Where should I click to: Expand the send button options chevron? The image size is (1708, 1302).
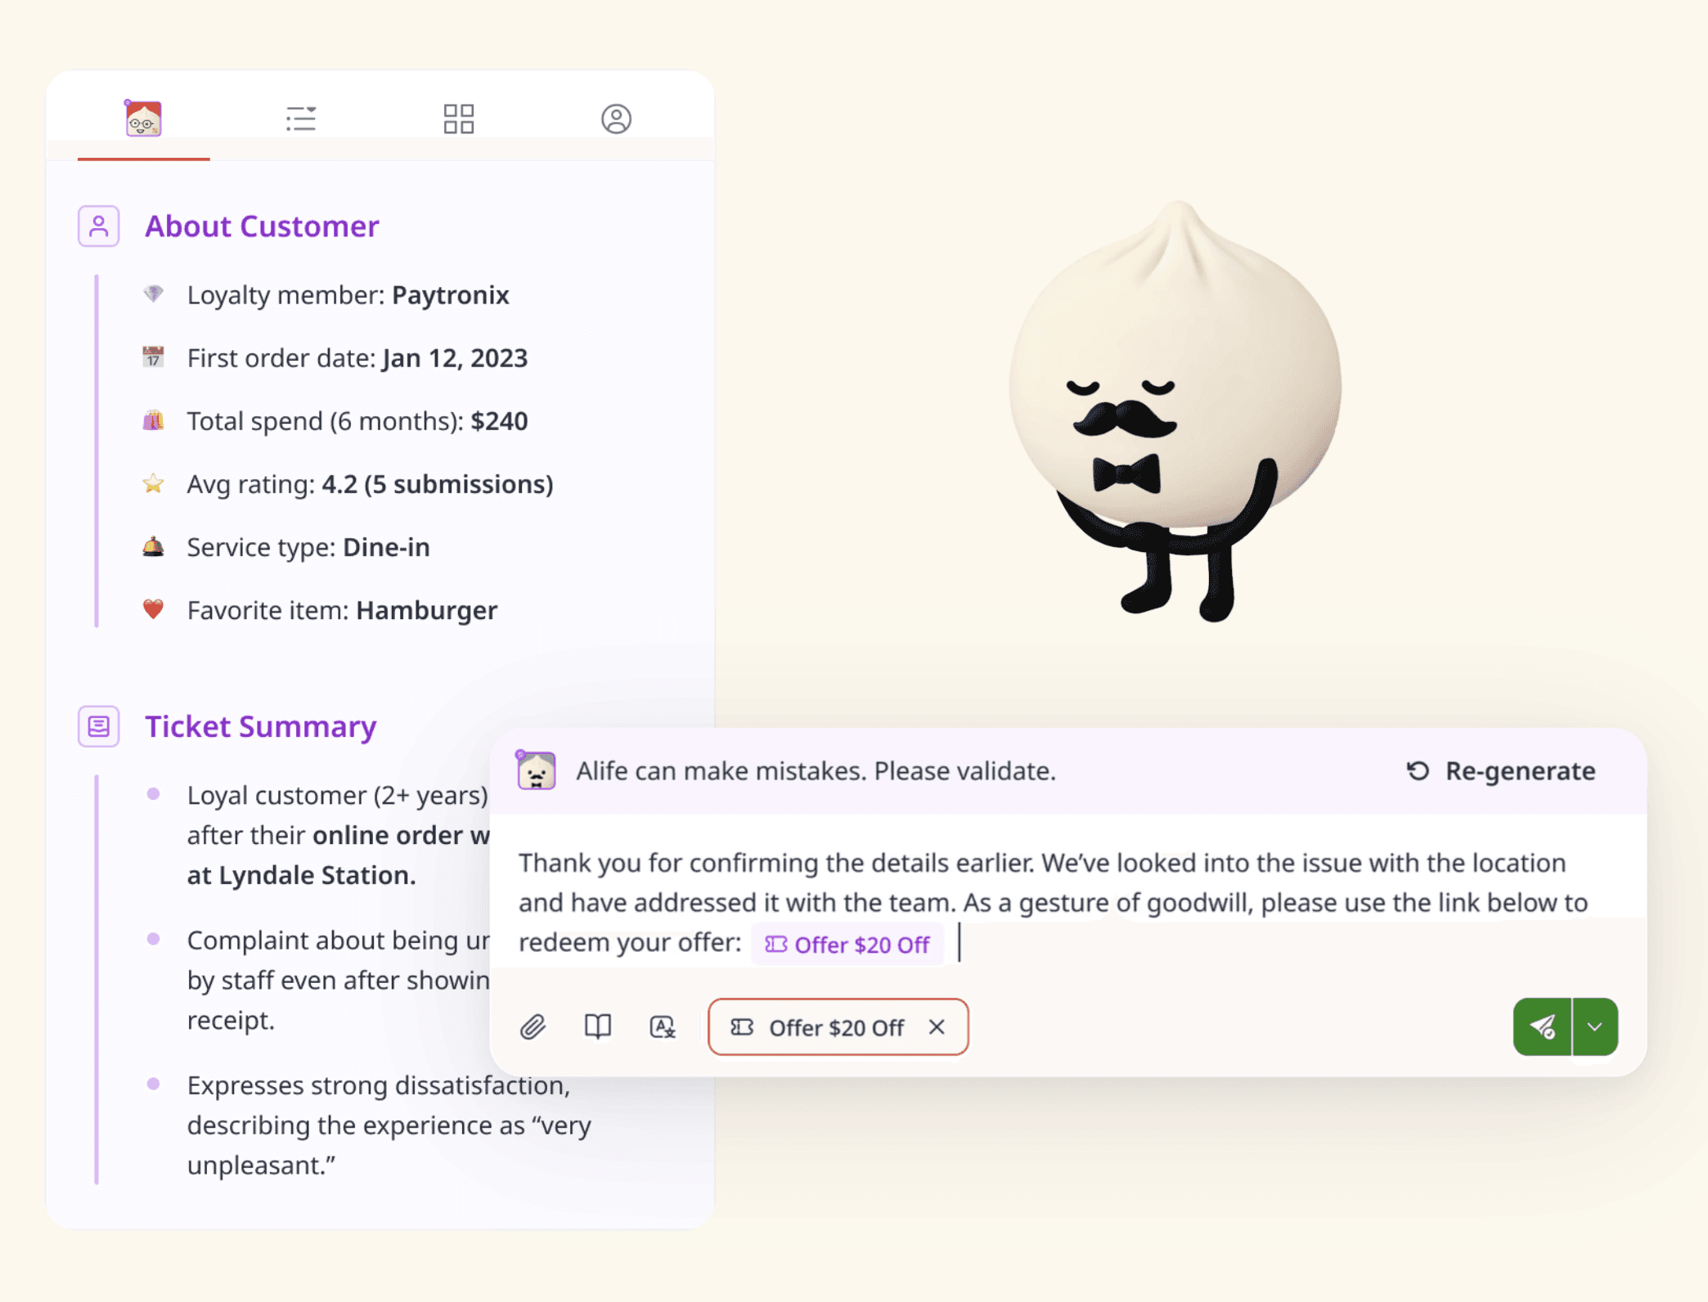(1593, 1027)
